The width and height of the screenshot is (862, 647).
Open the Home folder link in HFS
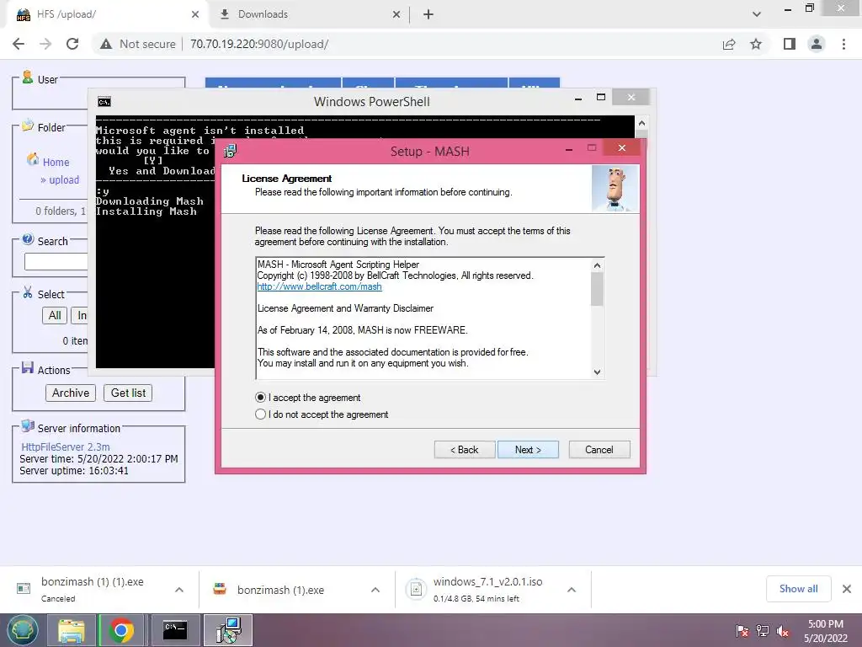click(56, 163)
